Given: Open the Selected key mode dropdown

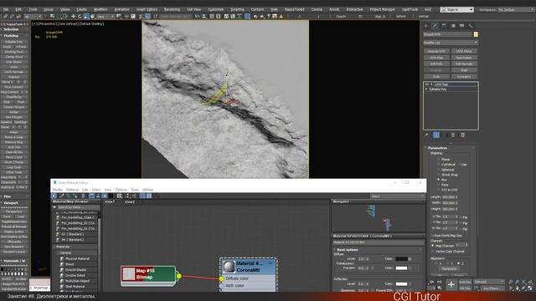Looking at the screenshot, I should coord(489,282).
